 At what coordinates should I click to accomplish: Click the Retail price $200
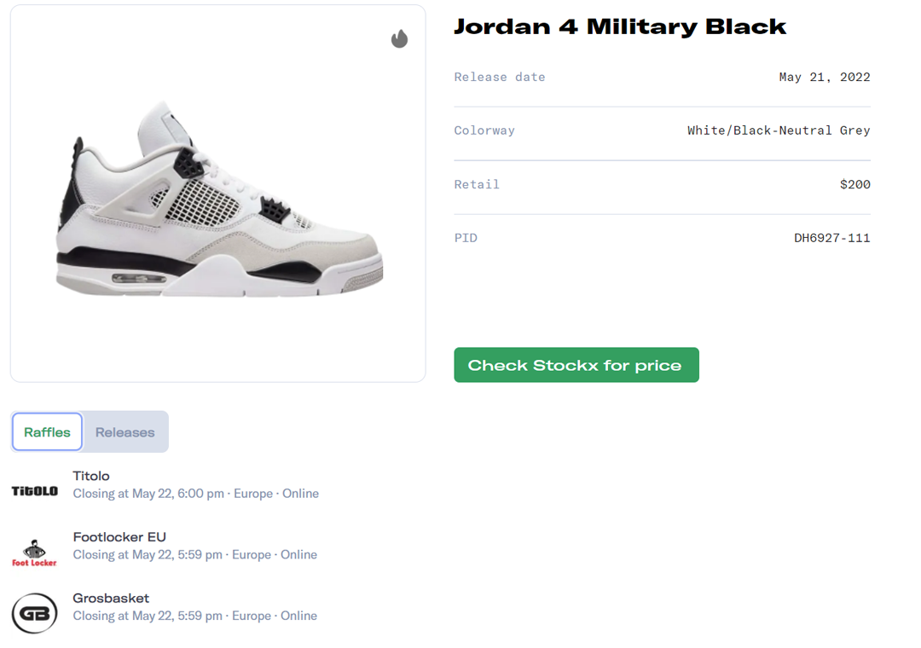click(x=855, y=184)
